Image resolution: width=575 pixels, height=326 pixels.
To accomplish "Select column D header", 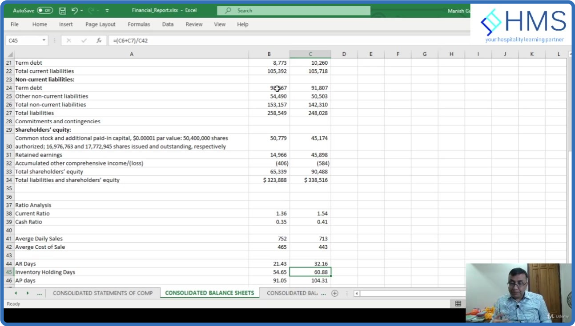I will (x=344, y=54).
